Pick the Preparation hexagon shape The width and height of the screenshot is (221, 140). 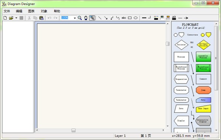[181, 79]
